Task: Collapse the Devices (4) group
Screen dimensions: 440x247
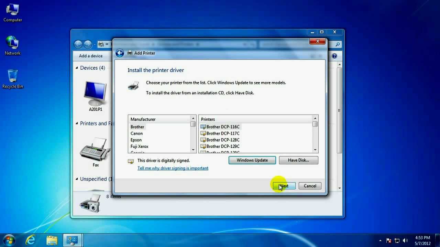Action: click(x=77, y=68)
